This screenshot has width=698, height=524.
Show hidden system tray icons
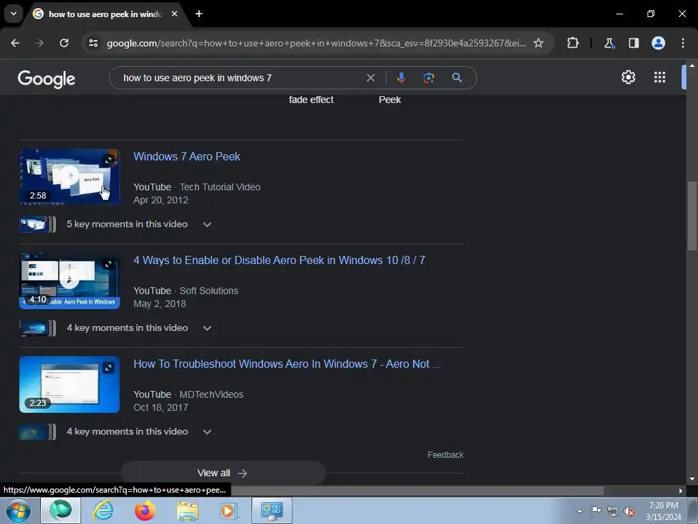579,511
